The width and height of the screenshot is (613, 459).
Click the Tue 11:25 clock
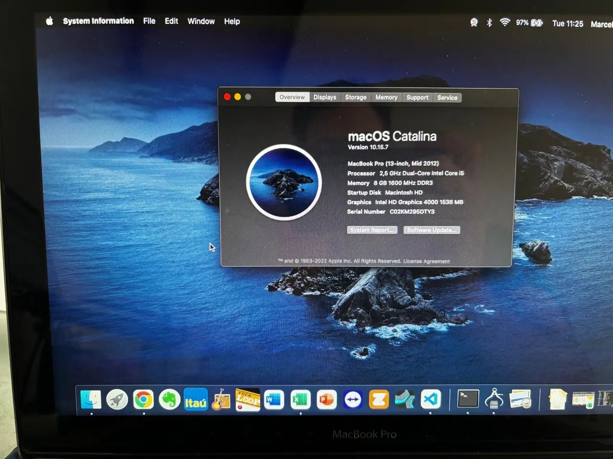(x=568, y=23)
